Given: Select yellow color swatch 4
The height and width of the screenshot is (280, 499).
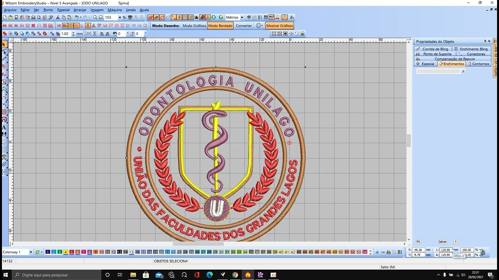Looking at the screenshot, I should click(x=65, y=252).
